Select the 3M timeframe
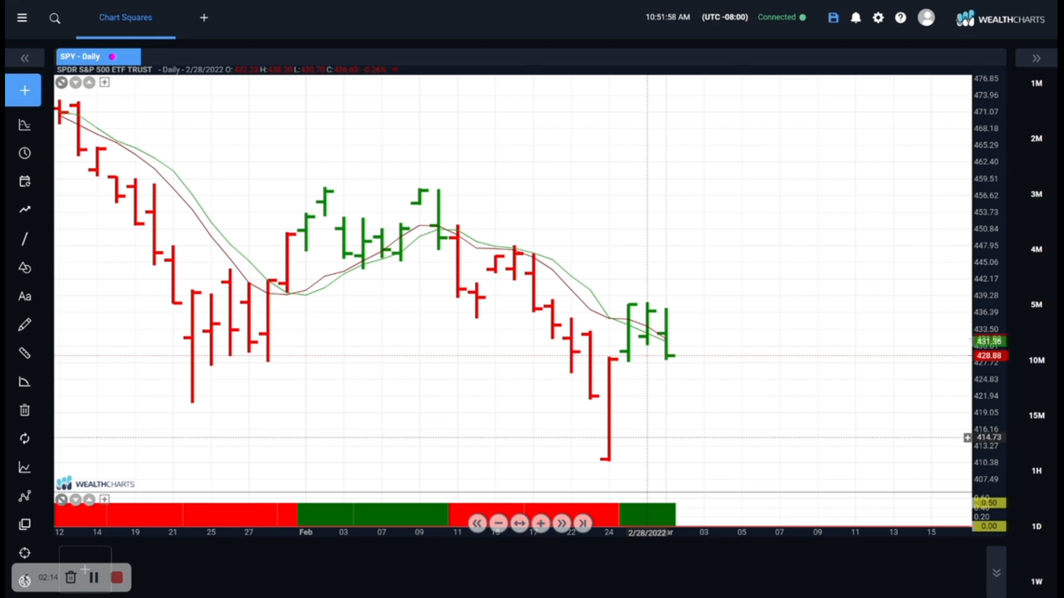This screenshot has width=1064, height=598. [x=1036, y=194]
